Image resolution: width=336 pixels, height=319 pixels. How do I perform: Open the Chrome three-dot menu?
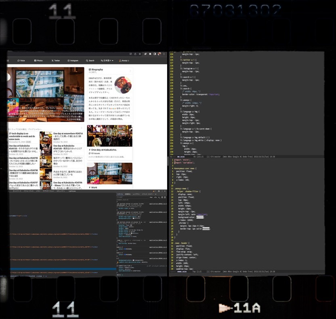pos(164,54)
